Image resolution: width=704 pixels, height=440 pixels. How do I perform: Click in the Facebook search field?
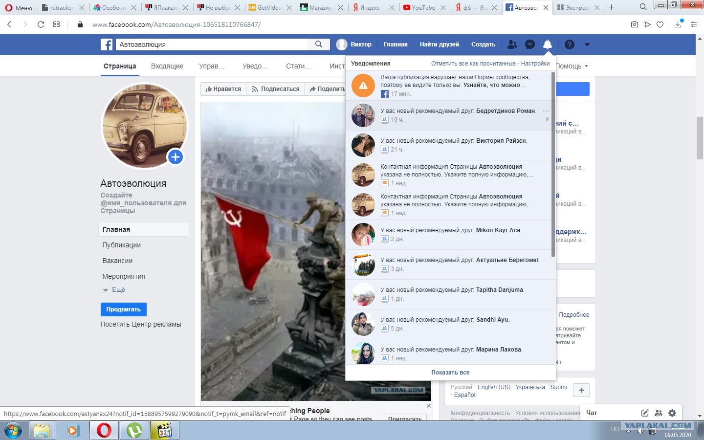[213, 44]
